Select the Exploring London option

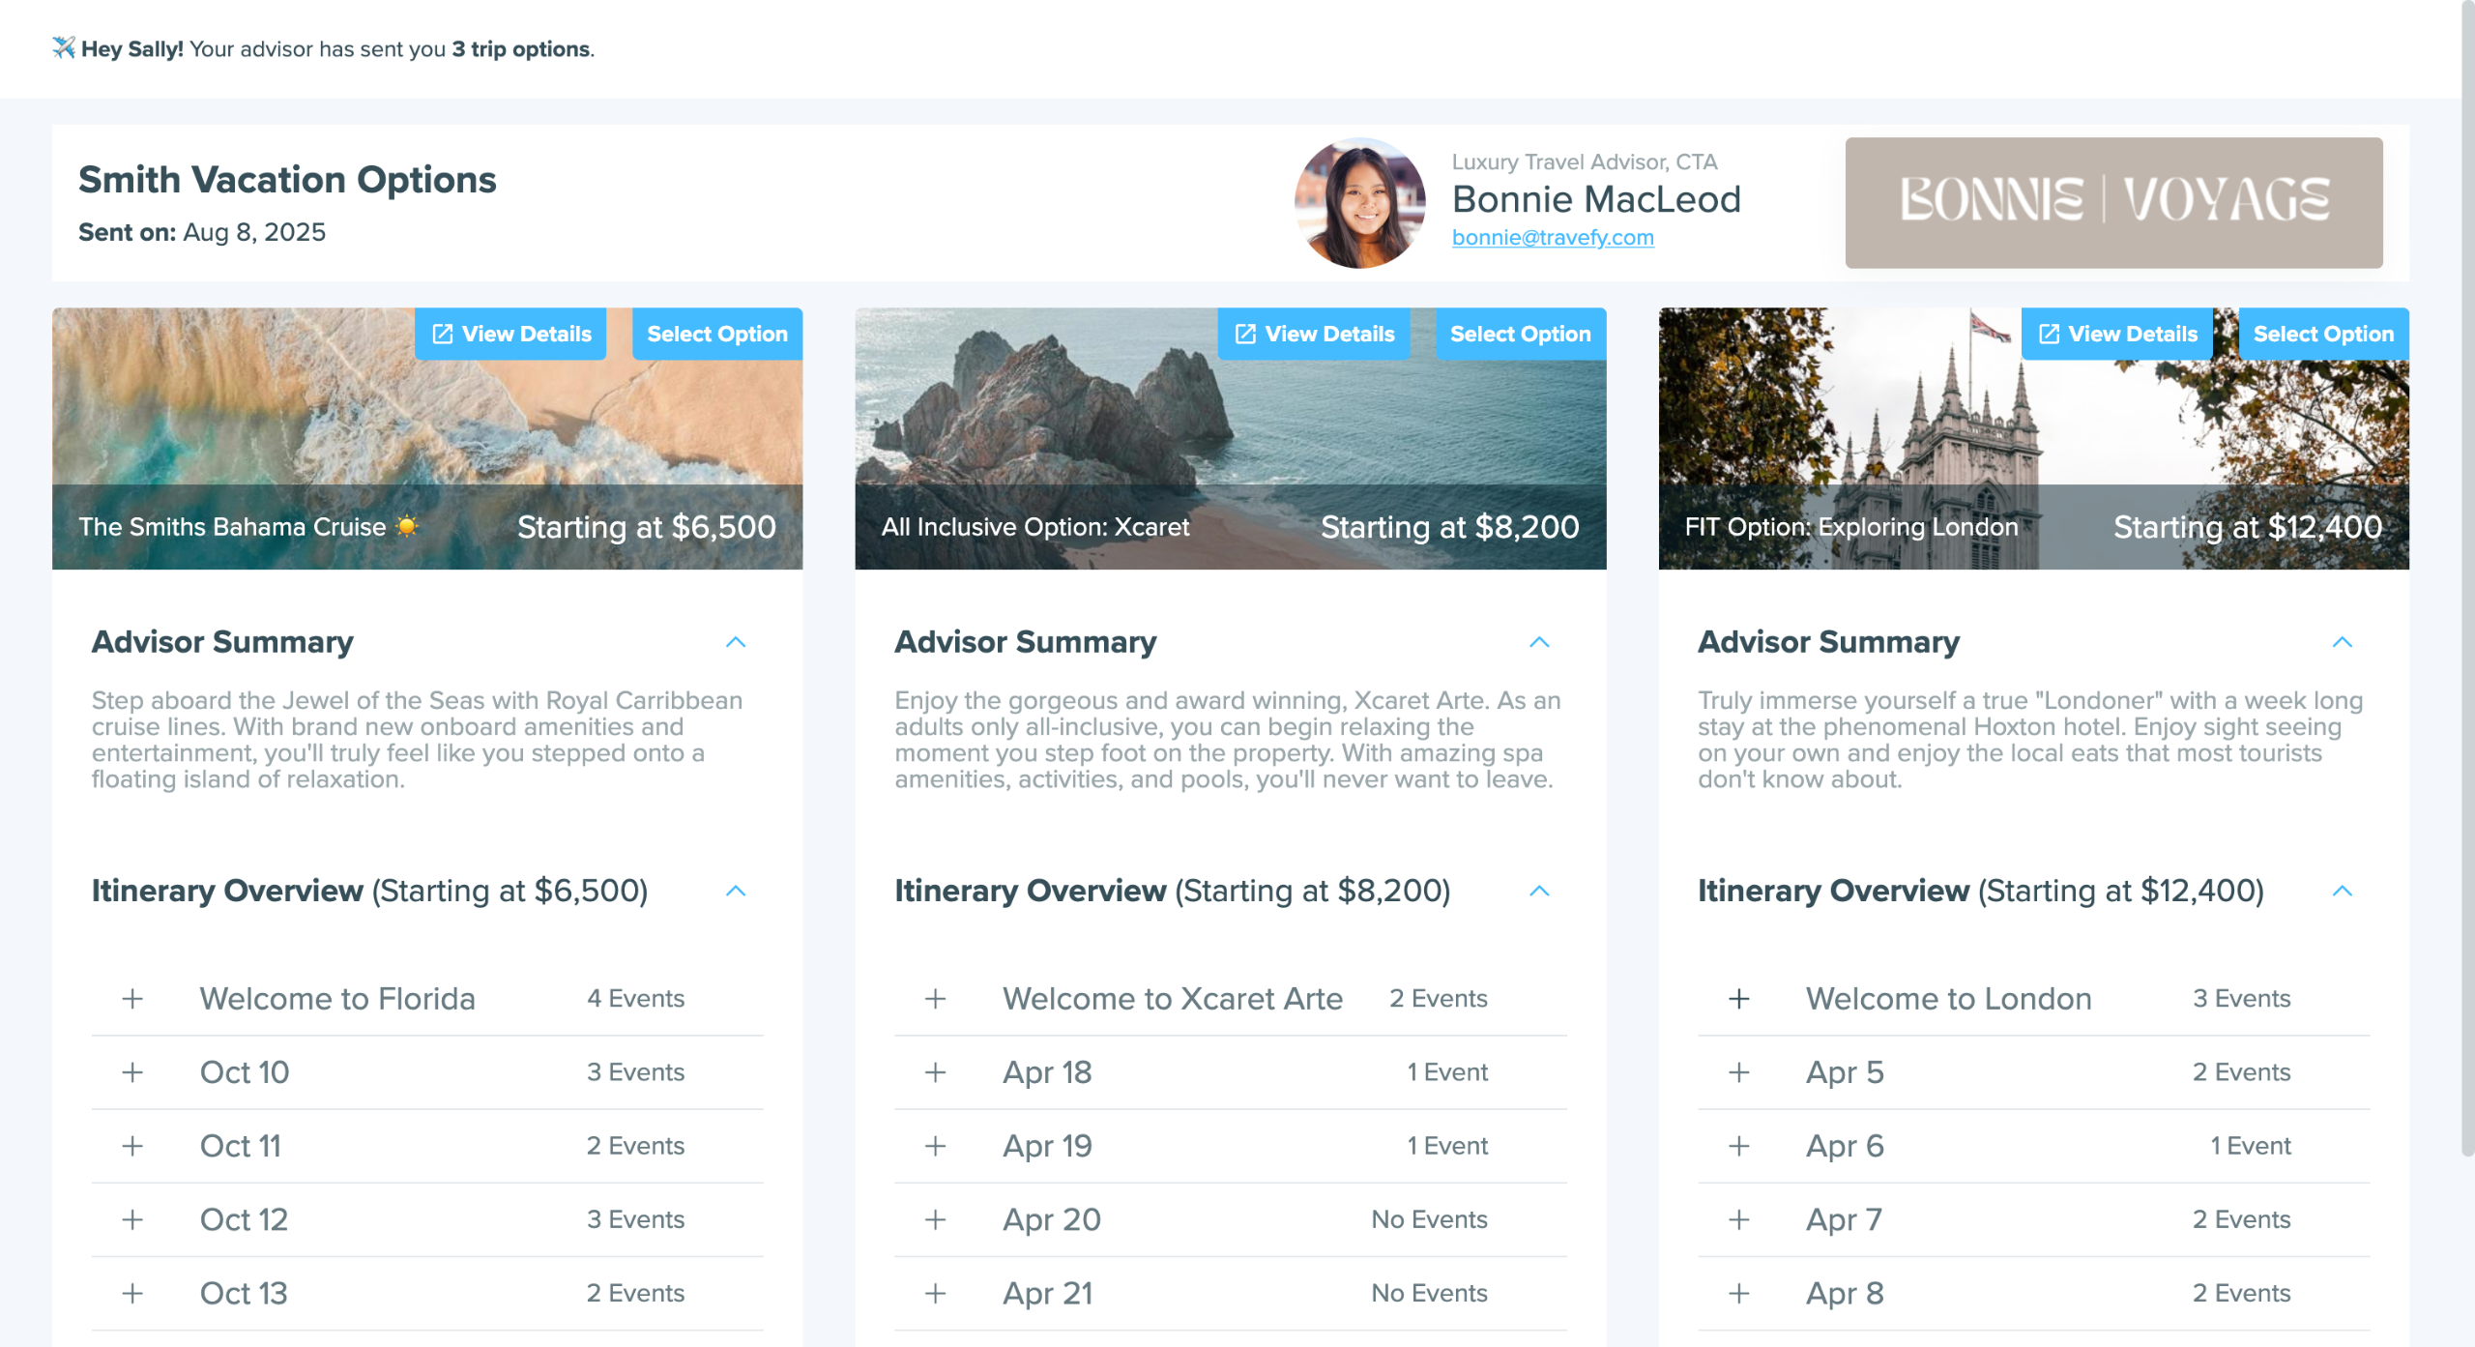click(2322, 334)
